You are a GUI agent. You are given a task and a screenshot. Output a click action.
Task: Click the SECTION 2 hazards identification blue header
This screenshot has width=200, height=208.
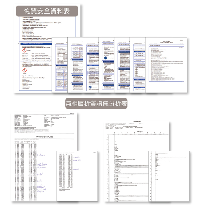click(36, 44)
